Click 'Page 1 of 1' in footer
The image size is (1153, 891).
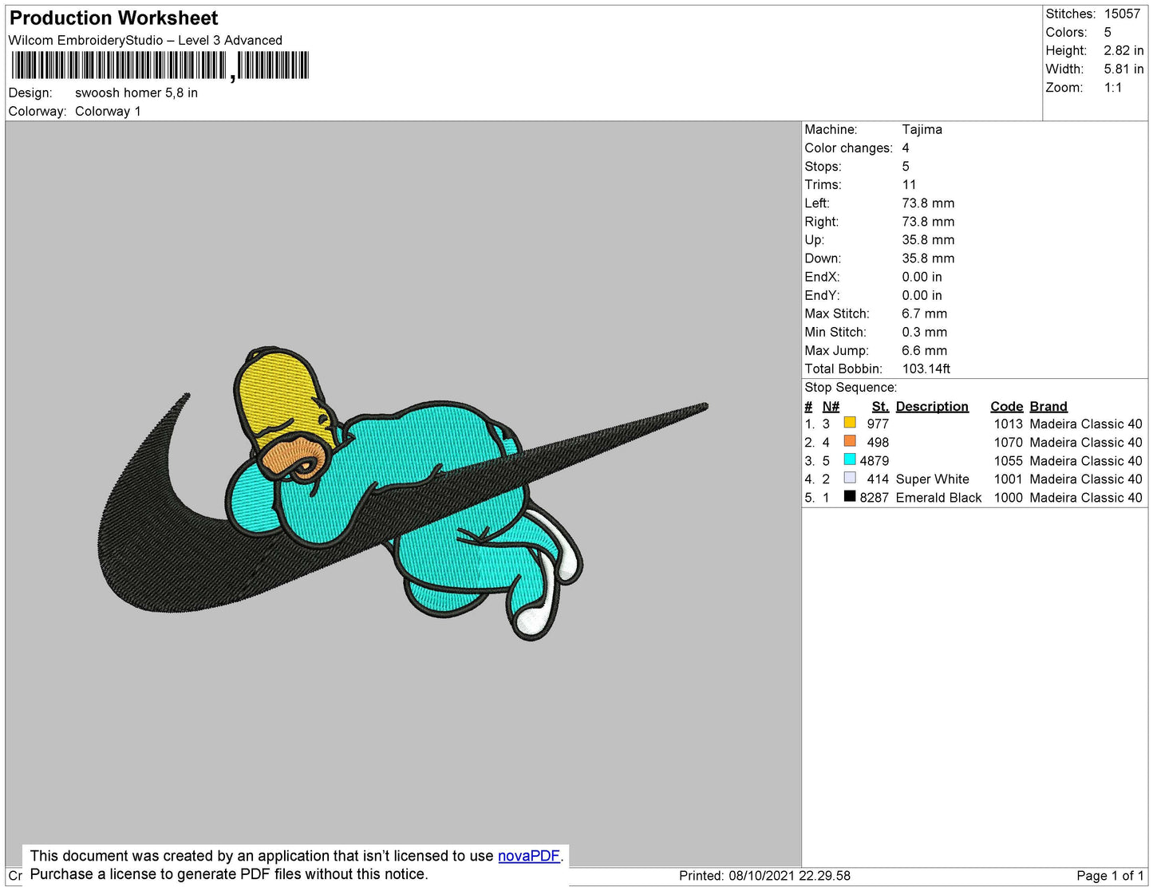click(x=1110, y=876)
